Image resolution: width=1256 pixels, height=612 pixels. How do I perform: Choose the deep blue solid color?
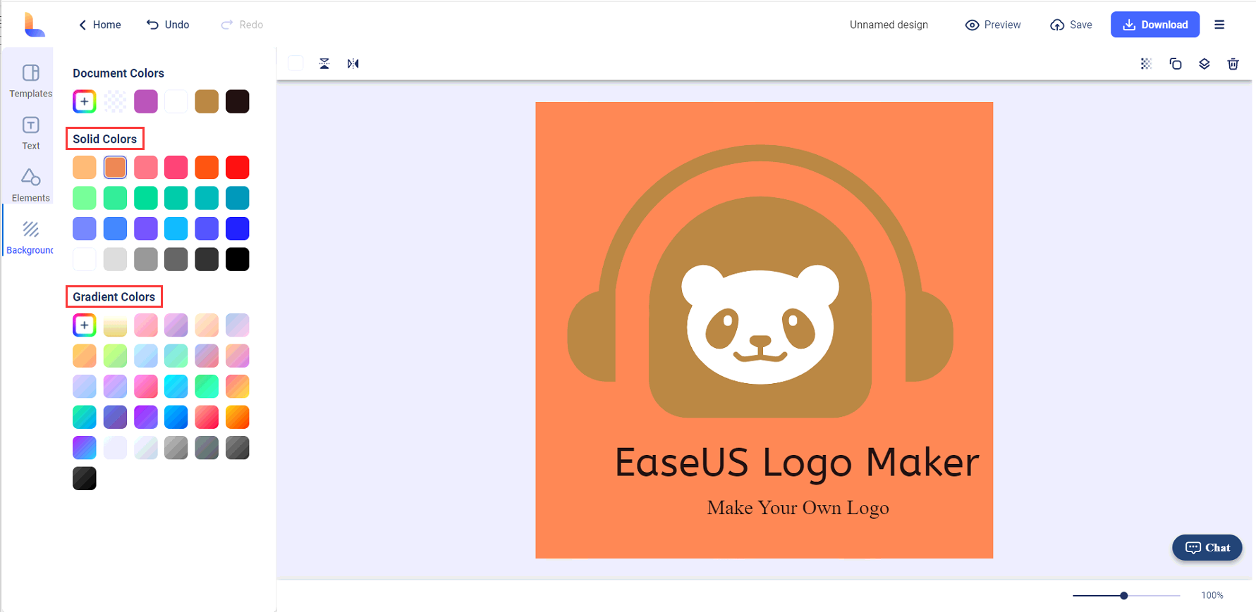[238, 229]
